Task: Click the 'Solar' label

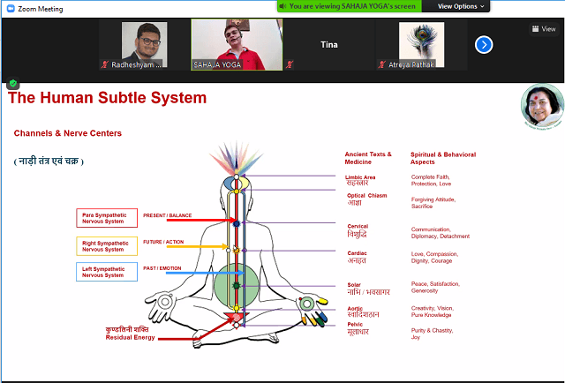Action: coord(354,285)
